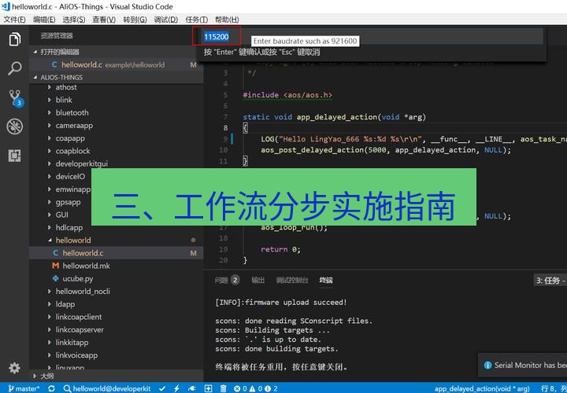Click the upload lightning icon in status bar
The height and width of the screenshot is (393, 567).
pyautogui.click(x=176, y=388)
